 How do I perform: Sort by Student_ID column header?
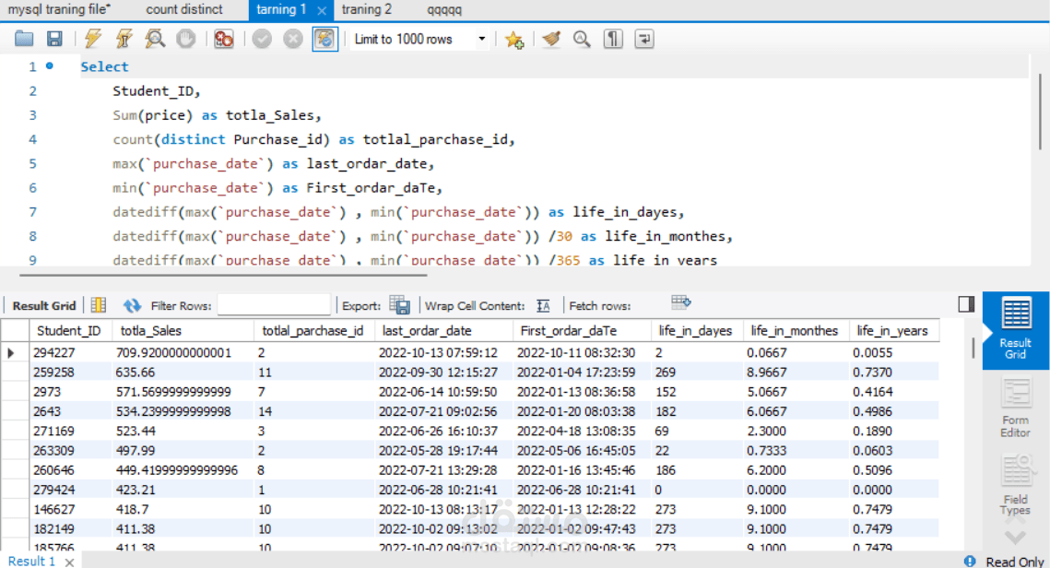(x=70, y=330)
